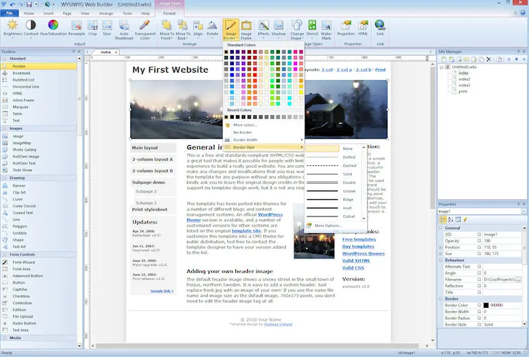Select index2 page in Site Manager
This screenshot has height=357, width=529.
pos(464,79)
